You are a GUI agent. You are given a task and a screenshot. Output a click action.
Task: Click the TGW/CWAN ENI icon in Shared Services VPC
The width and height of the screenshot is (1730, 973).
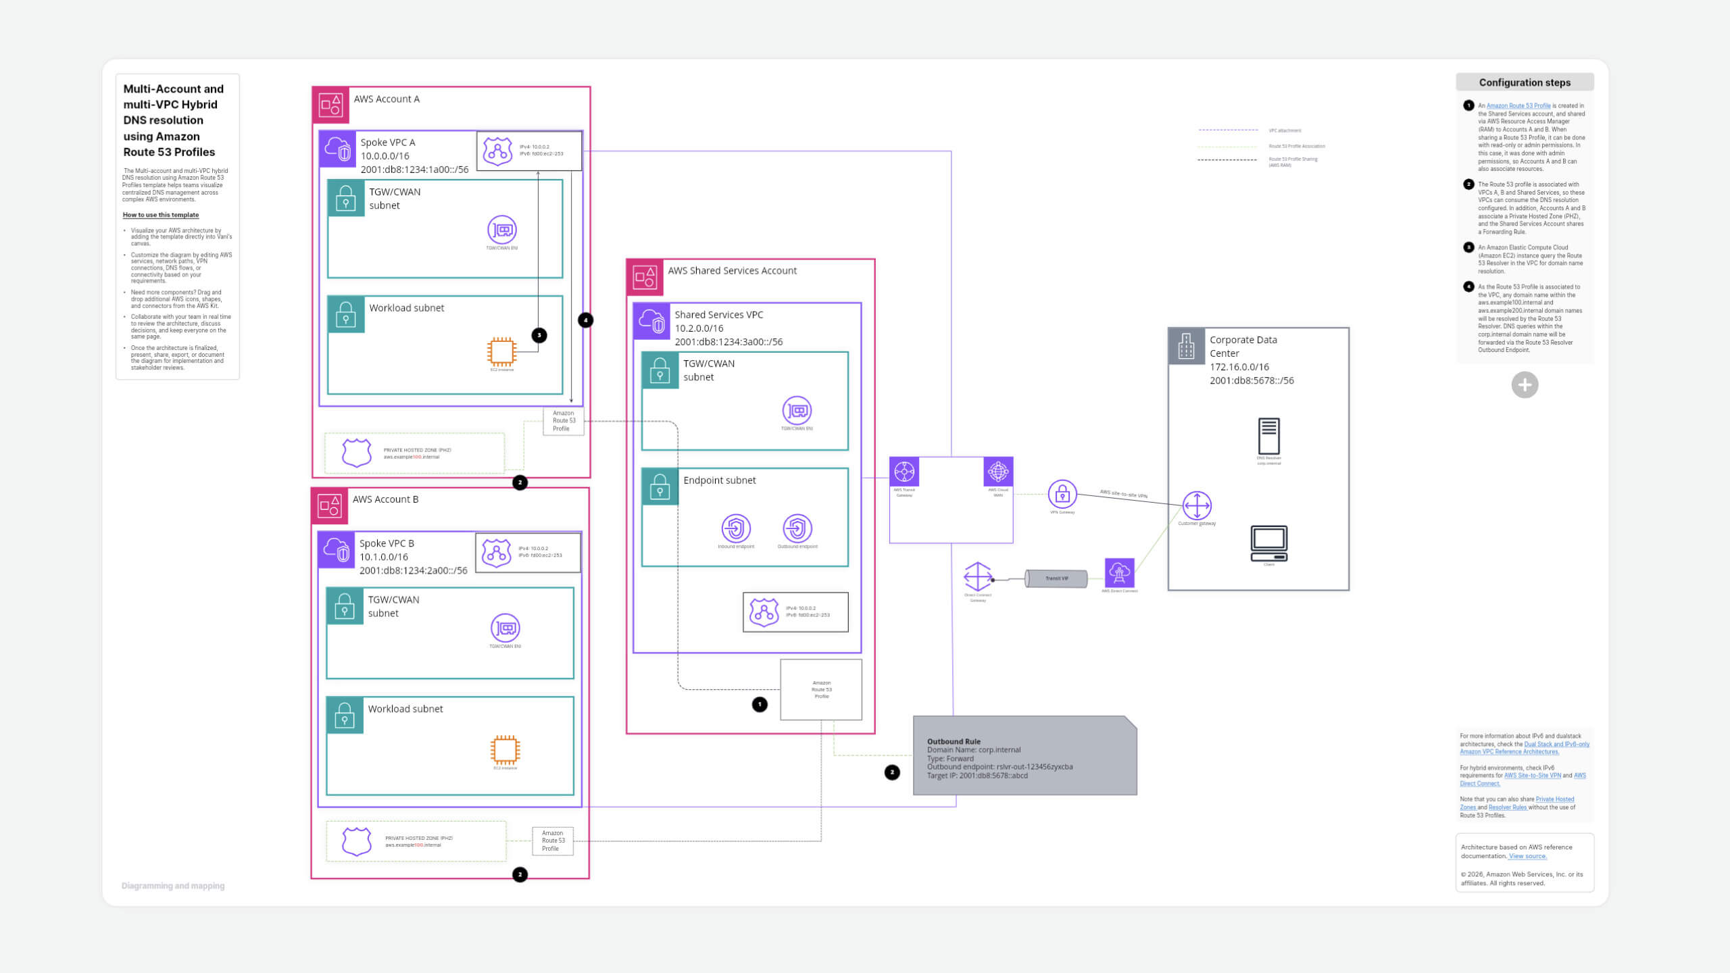(797, 410)
